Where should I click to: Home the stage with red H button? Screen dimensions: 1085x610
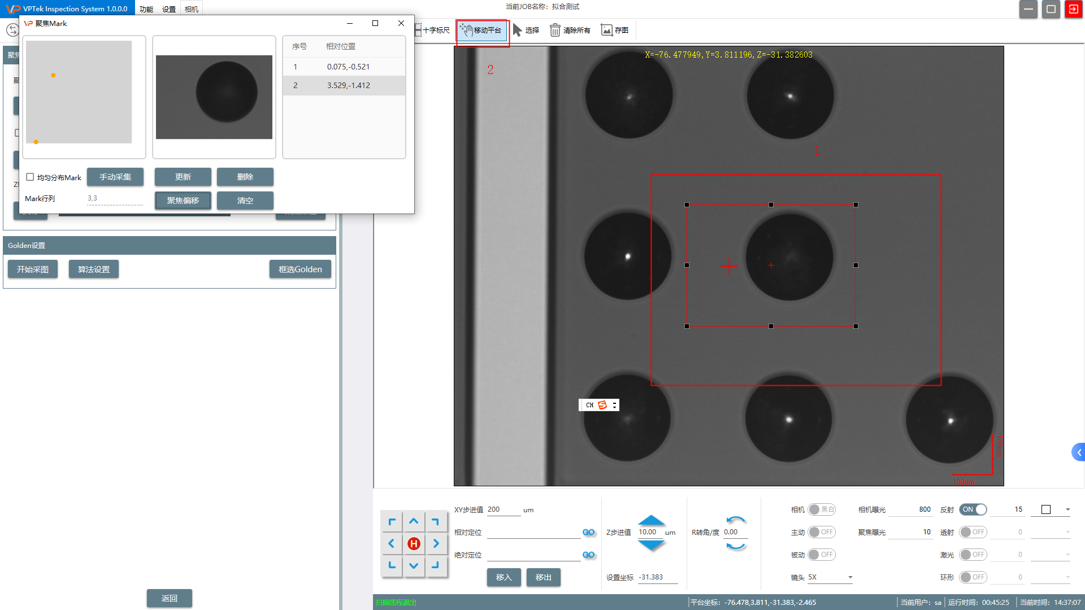tap(414, 543)
